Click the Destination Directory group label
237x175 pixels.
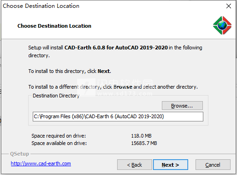56,96
